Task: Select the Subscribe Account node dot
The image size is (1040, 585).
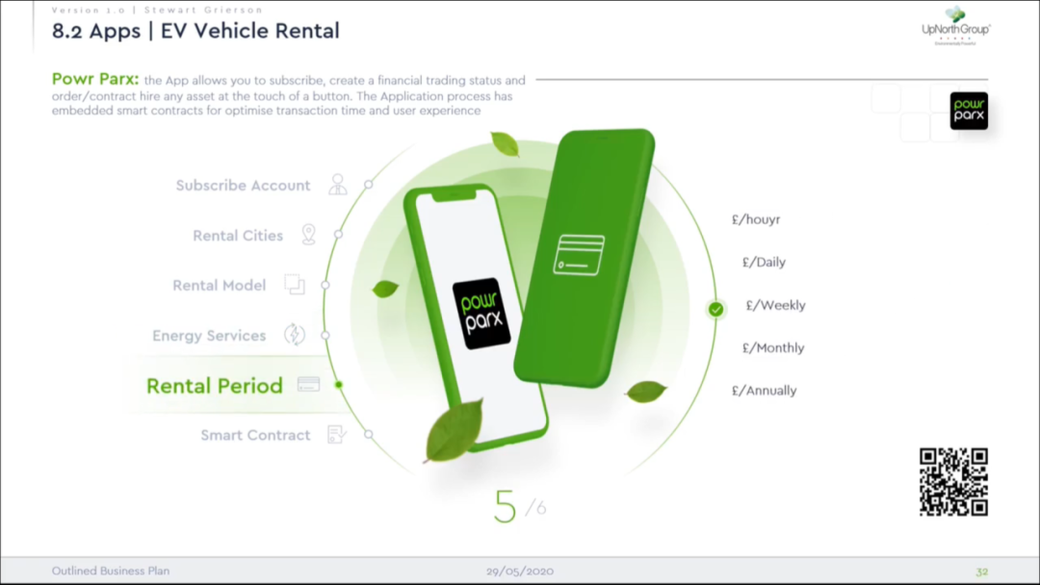Action: [x=368, y=185]
